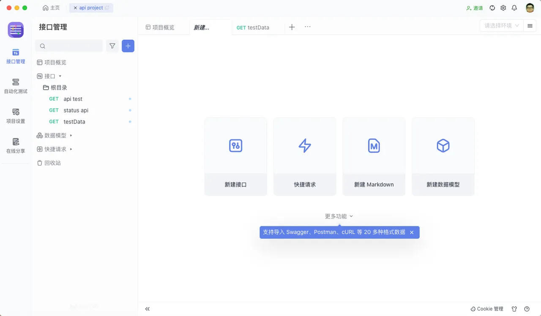Open Cookie 管理
Screen dimensions: 541x316
pyautogui.click(x=487, y=309)
